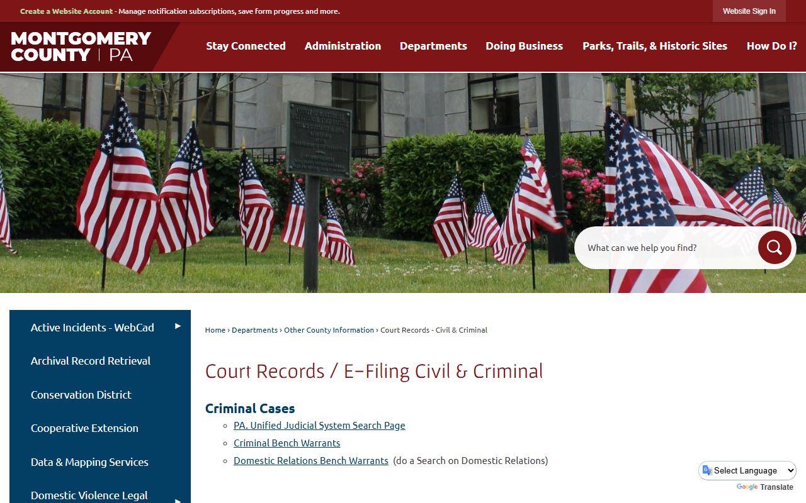This screenshot has width=806, height=503.
Task: Open the Criminal Bench Warrants link
Action: pyautogui.click(x=287, y=443)
